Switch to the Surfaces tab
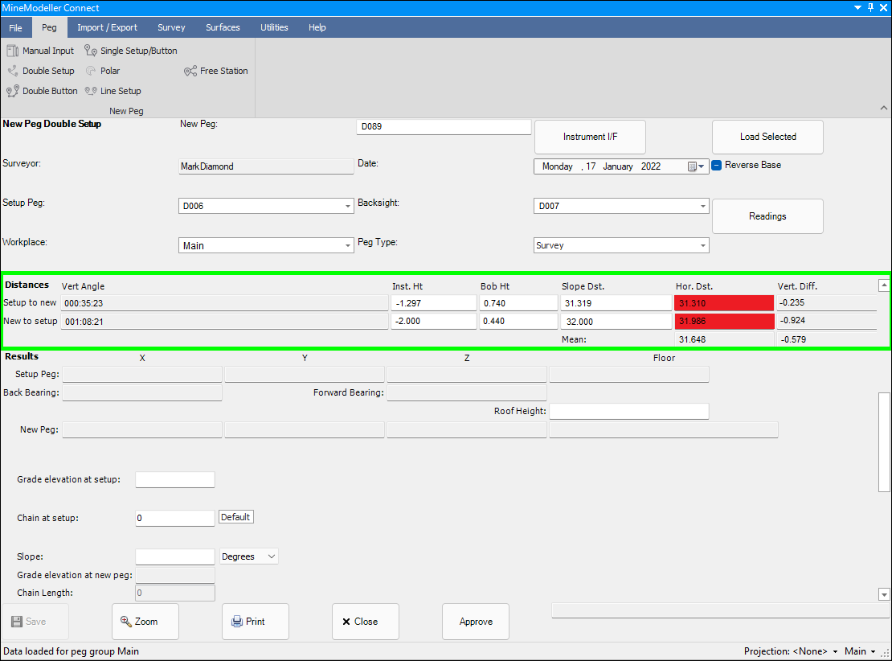This screenshot has width=892, height=661. pos(223,27)
